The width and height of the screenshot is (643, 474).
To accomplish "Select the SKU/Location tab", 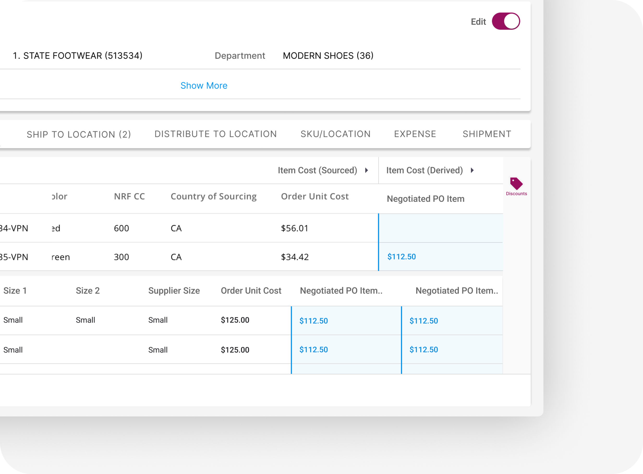I will (335, 134).
